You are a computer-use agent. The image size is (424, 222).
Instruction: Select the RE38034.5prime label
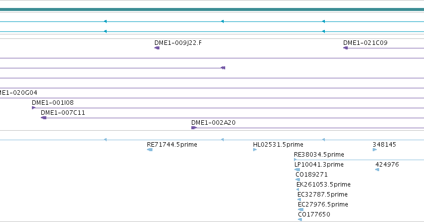tap(319, 155)
